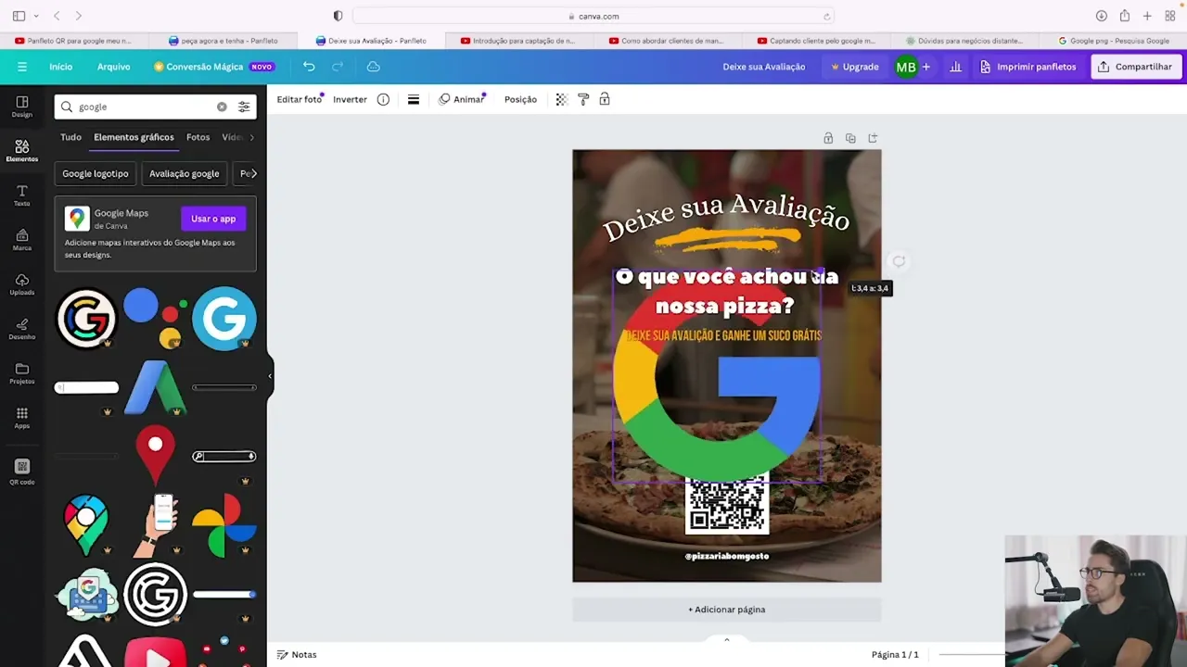Switch to the Elementos gráficos tab

pyautogui.click(x=134, y=137)
